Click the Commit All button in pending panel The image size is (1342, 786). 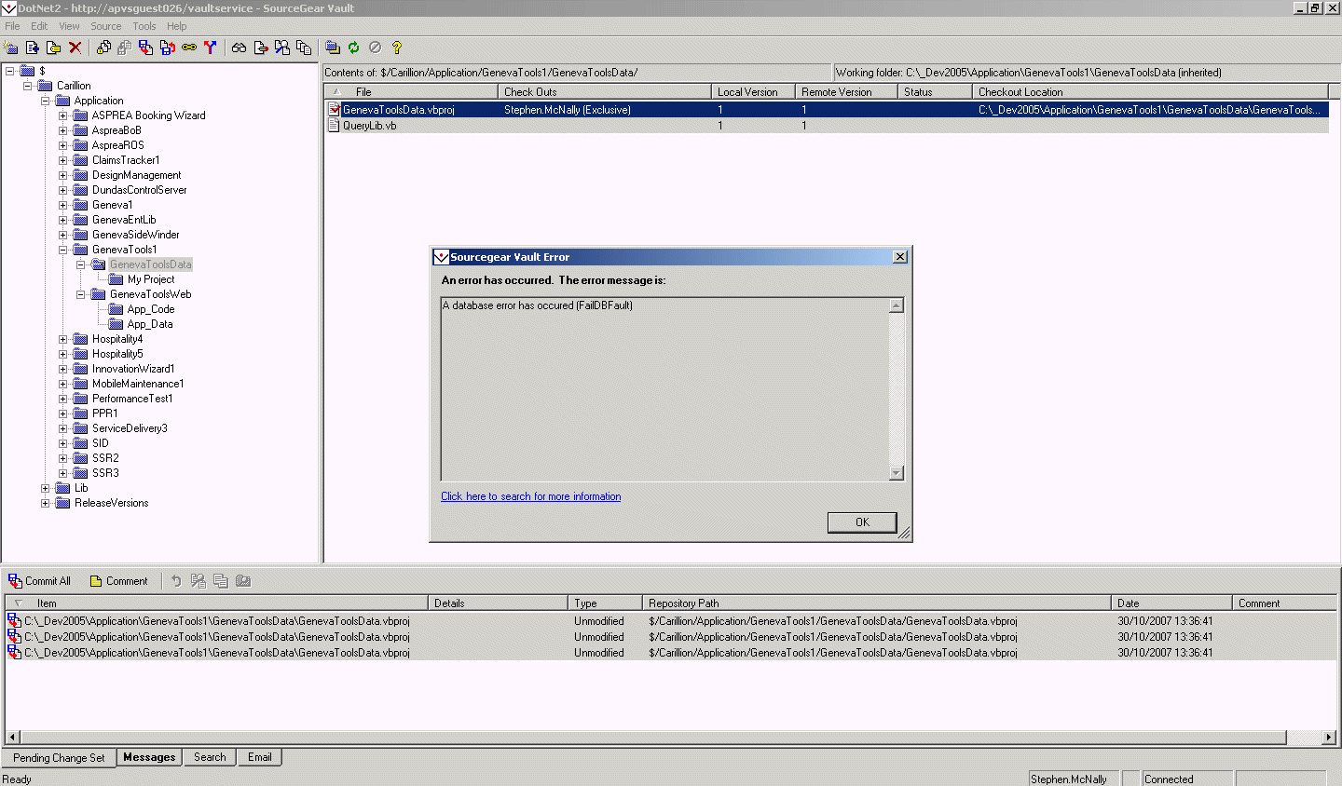coord(40,581)
